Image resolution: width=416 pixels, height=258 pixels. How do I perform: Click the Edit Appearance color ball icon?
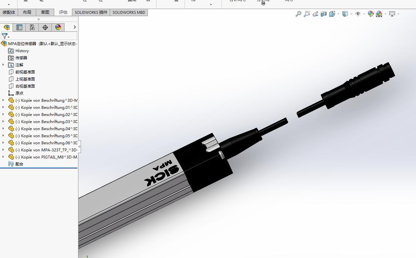[371, 14]
